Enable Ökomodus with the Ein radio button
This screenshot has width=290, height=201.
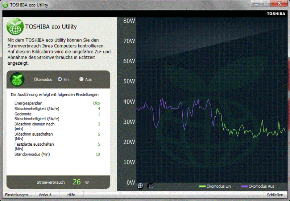click(x=60, y=79)
